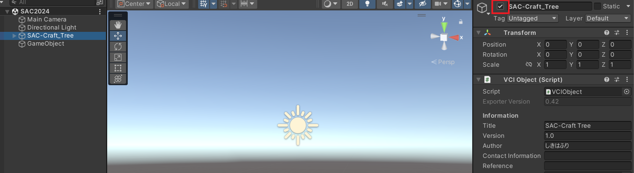The height and width of the screenshot is (173, 634).
Task: Open grid snapping dropdown arrow
Action: pyautogui.click(x=234, y=4)
